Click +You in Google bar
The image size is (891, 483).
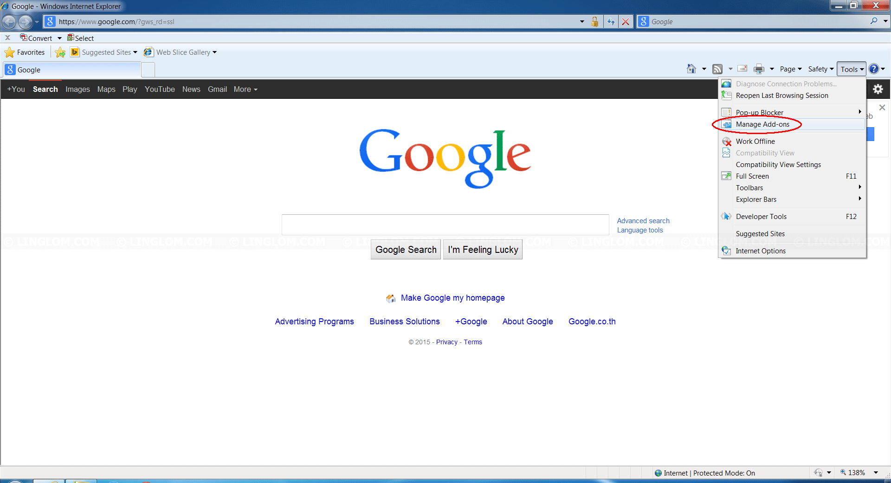16,89
